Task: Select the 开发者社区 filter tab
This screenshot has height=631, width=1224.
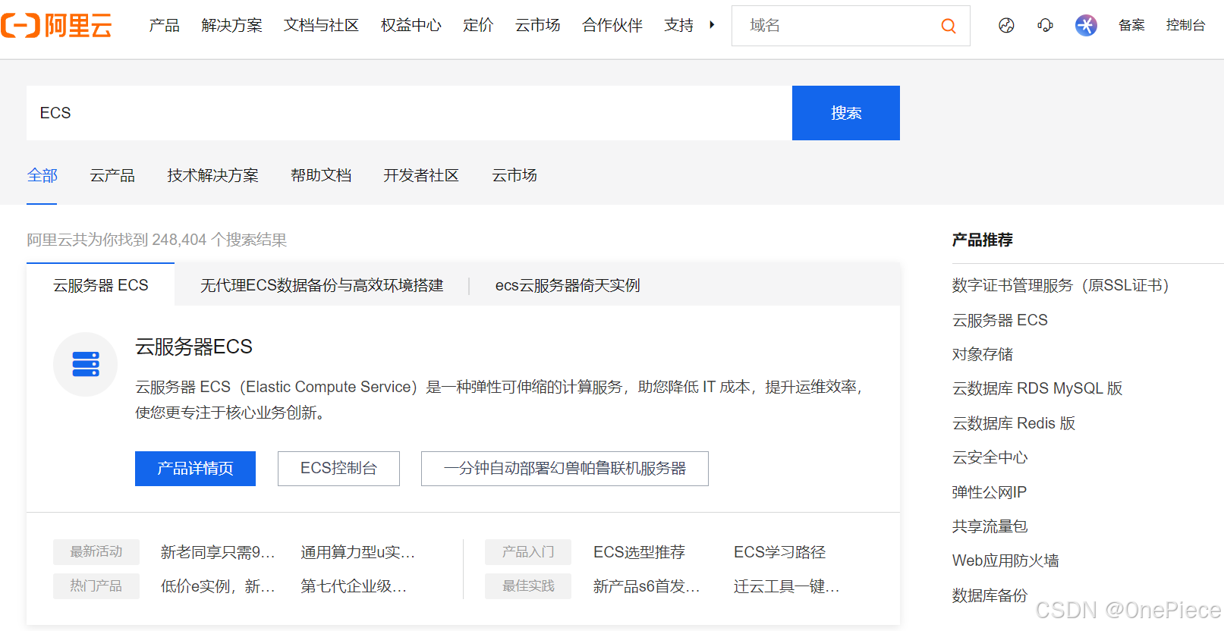Action: tap(421, 176)
